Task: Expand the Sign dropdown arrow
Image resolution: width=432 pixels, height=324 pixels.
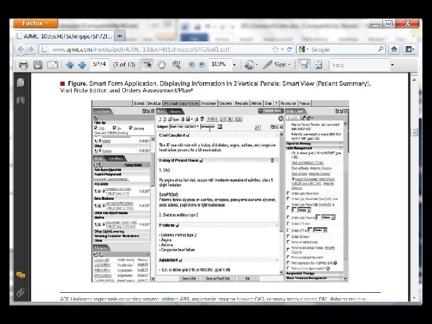Action: (289, 65)
